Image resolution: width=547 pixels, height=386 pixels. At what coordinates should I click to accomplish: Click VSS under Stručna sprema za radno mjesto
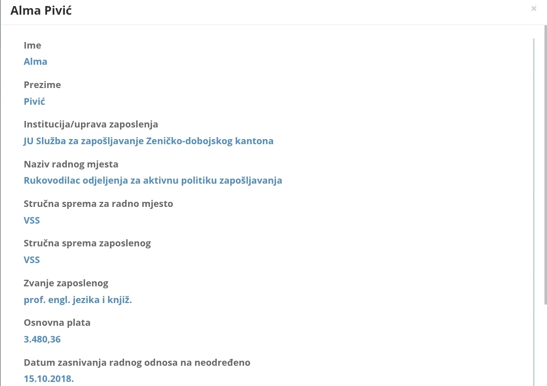tap(32, 220)
